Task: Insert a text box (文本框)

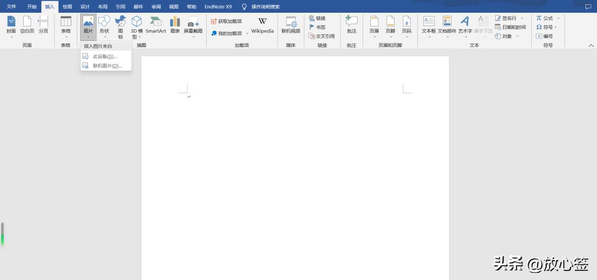Action: click(429, 27)
